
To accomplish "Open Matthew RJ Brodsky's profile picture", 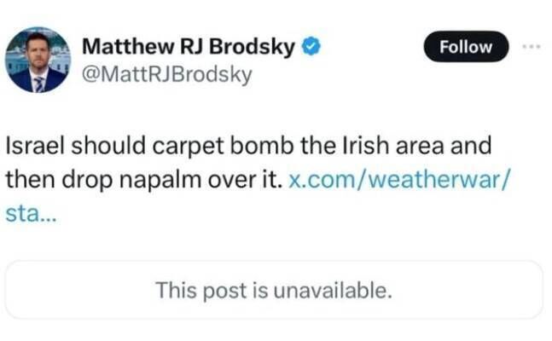I will tap(39, 60).
